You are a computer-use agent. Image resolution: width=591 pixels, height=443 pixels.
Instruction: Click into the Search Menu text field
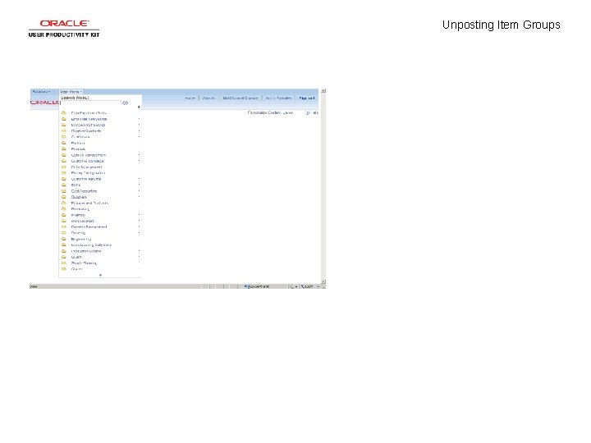[91, 103]
